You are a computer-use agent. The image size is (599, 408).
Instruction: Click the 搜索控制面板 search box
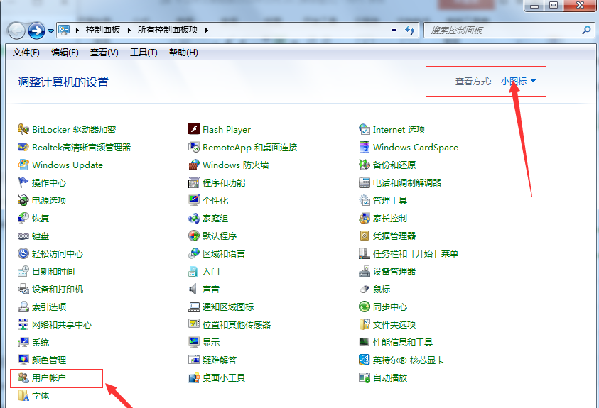[504, 31]
